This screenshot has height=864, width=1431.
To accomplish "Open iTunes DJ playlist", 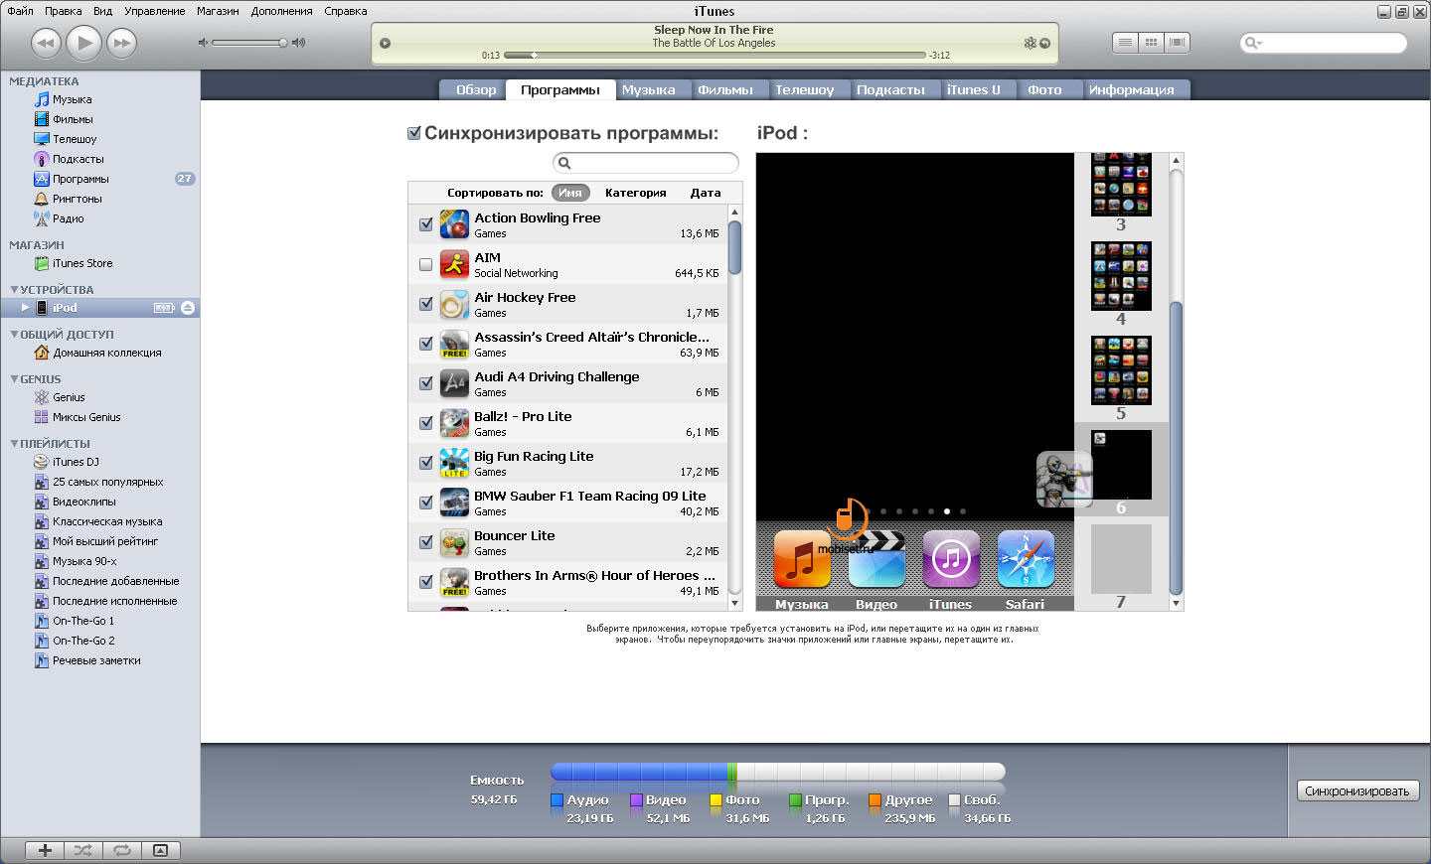I will [76, 462].
